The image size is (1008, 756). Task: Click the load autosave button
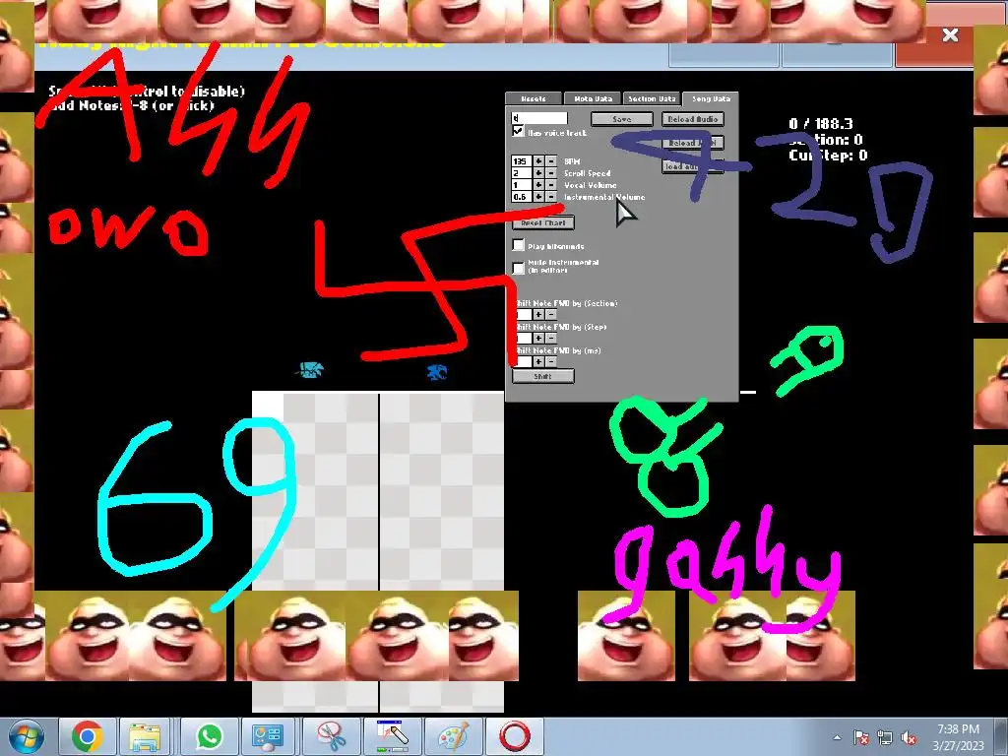(x=693, y=166)
